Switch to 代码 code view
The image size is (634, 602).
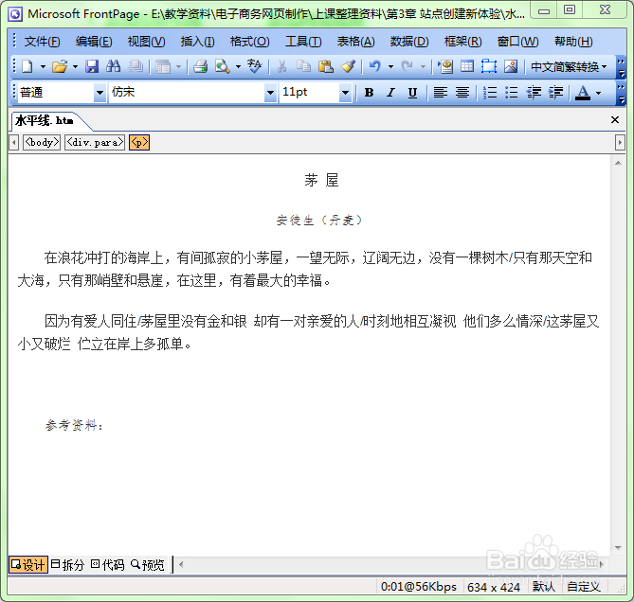(x=107, y=564)
